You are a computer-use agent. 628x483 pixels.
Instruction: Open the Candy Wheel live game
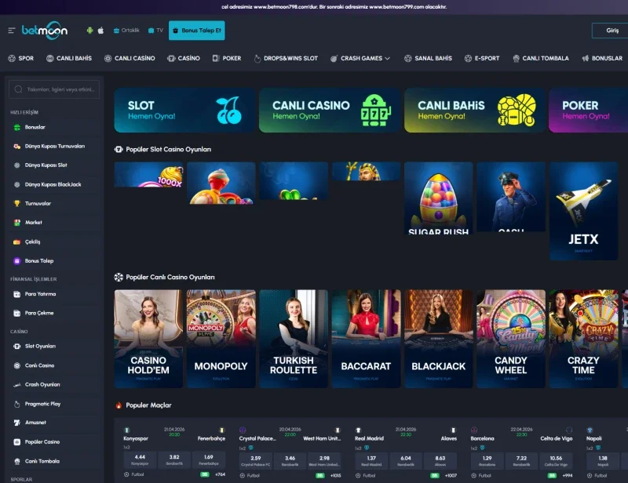(x=511, y=339)
